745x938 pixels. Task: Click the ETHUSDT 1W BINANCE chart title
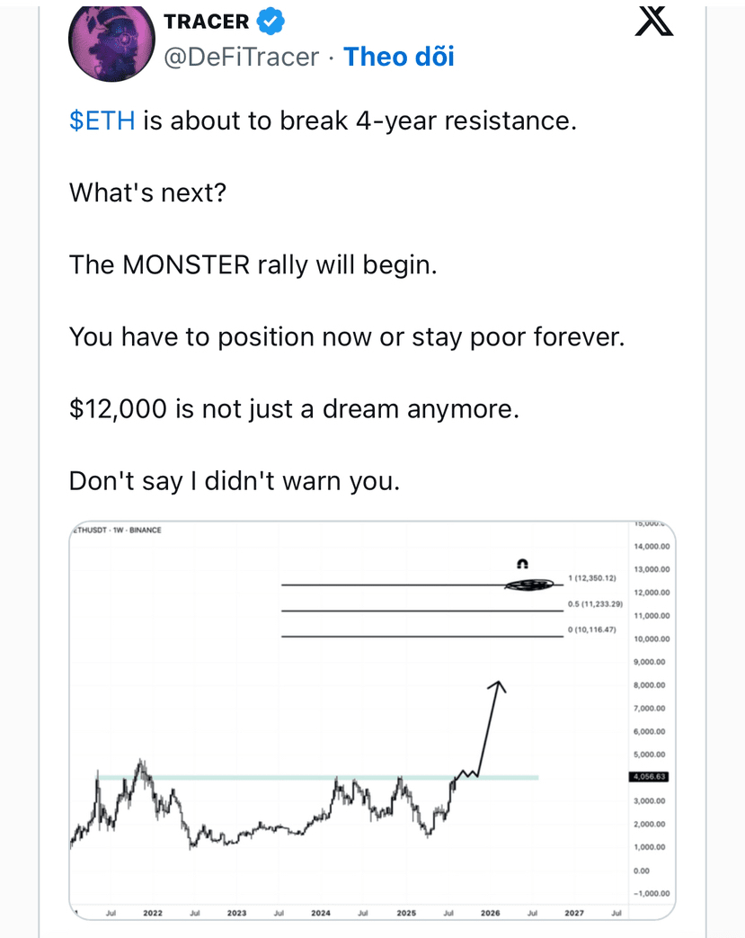click(117, 530)
